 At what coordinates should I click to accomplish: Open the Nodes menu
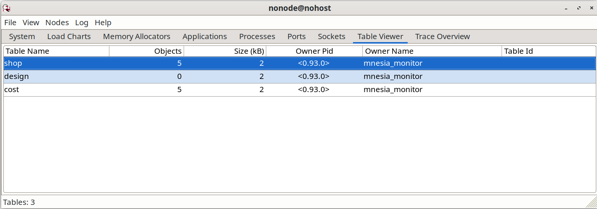[57, 23]
